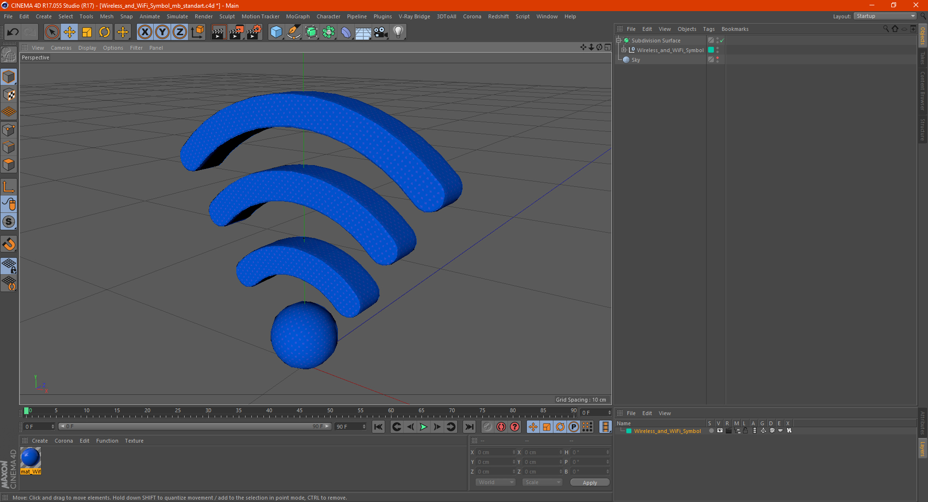This screenshot has width=928, height=502.
Task: Toggle Y axis lock
Action: tap(162, 32)
